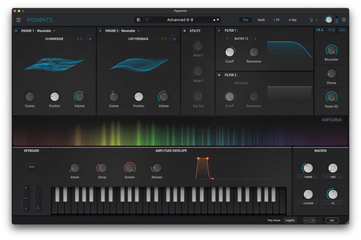361x240 pixels.
Task: Click the amplitude envelope graph
Action: [x=235, y=168]
